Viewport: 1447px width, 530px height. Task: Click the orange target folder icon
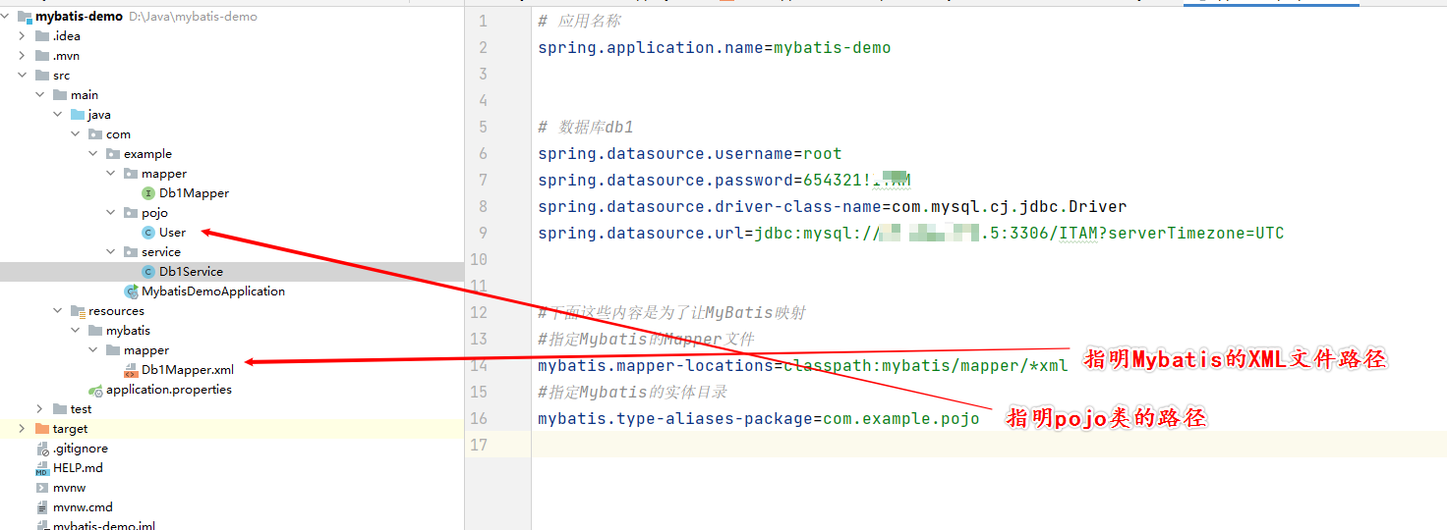pos(41,429)
